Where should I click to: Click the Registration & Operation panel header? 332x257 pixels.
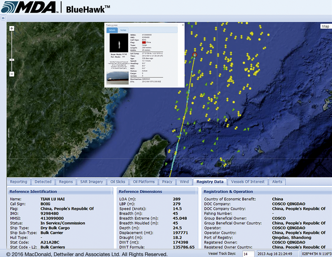click(x=267, y=192)
